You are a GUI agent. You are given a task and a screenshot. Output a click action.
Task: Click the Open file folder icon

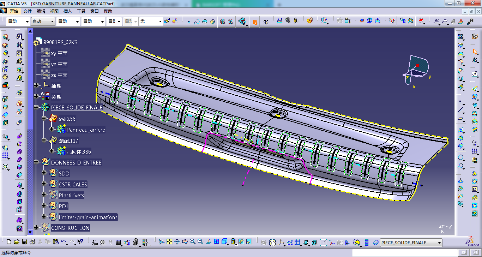click(x=17, y=242)
